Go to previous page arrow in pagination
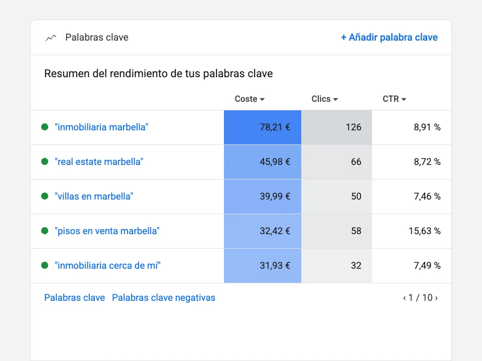This screenshot has height=361, width=482. [405, 298]
